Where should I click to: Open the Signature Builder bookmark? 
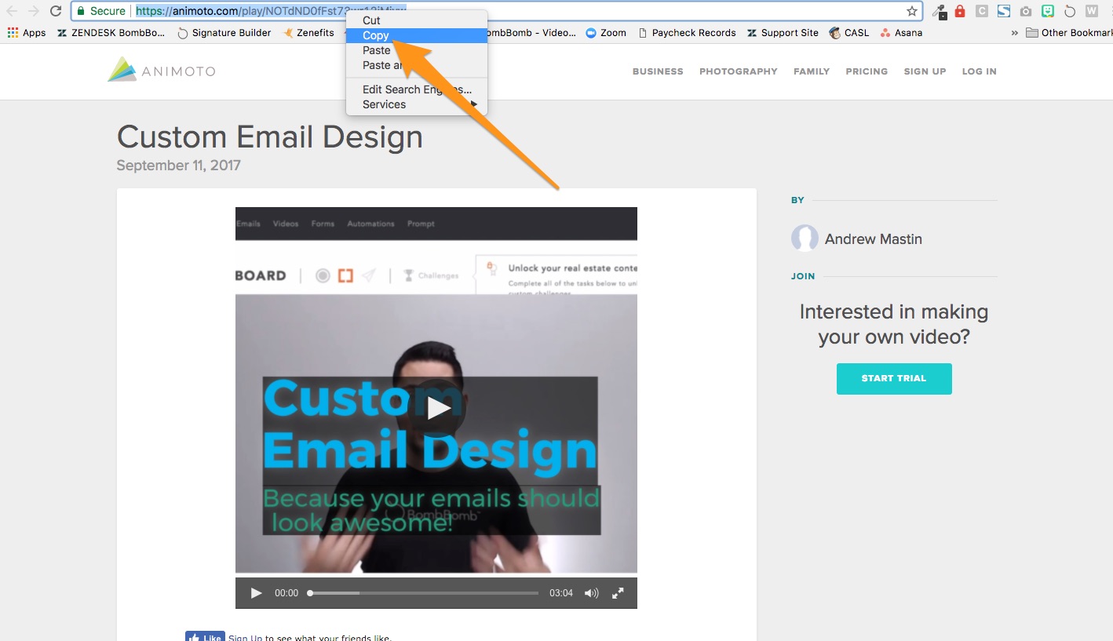224,33
